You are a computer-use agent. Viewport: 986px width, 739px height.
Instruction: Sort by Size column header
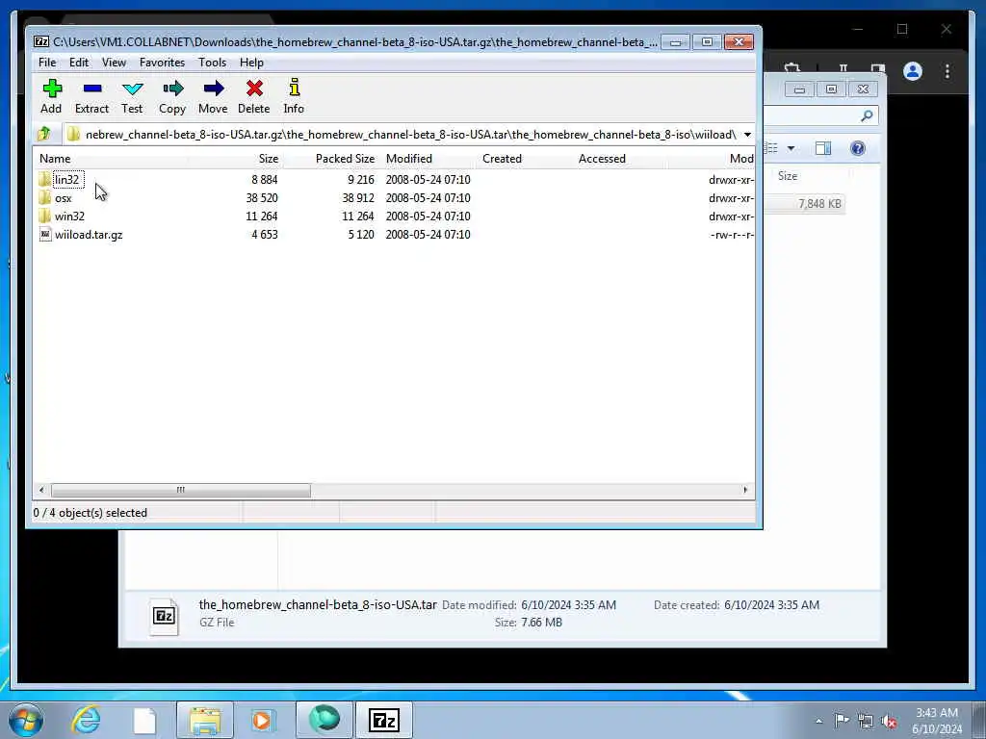point(235,159)
